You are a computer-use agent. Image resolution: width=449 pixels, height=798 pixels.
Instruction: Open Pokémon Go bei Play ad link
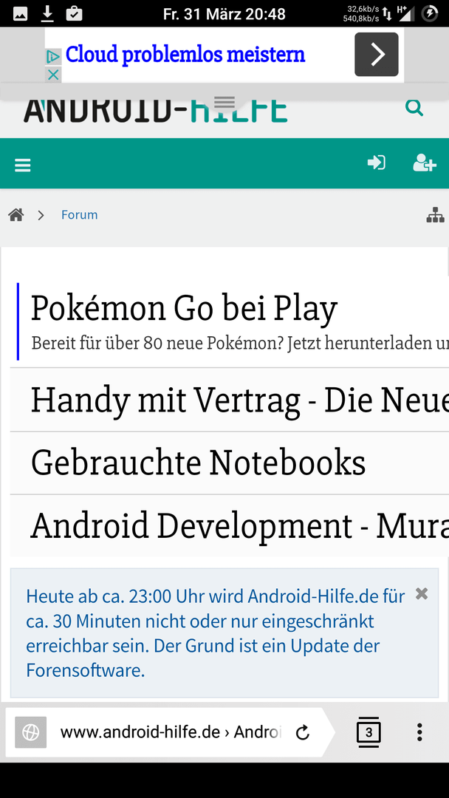(184, 309)
